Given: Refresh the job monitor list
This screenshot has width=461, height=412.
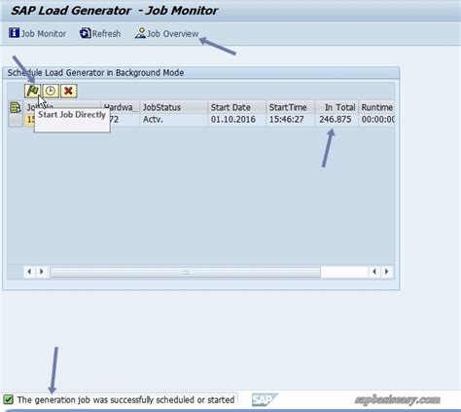Looking at the screenshot, I should [x=100, y=33].
